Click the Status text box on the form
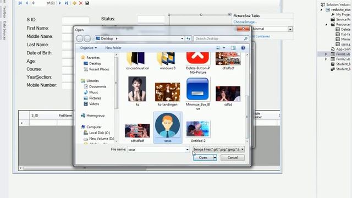Screen dimensions: 352x198 151,19
